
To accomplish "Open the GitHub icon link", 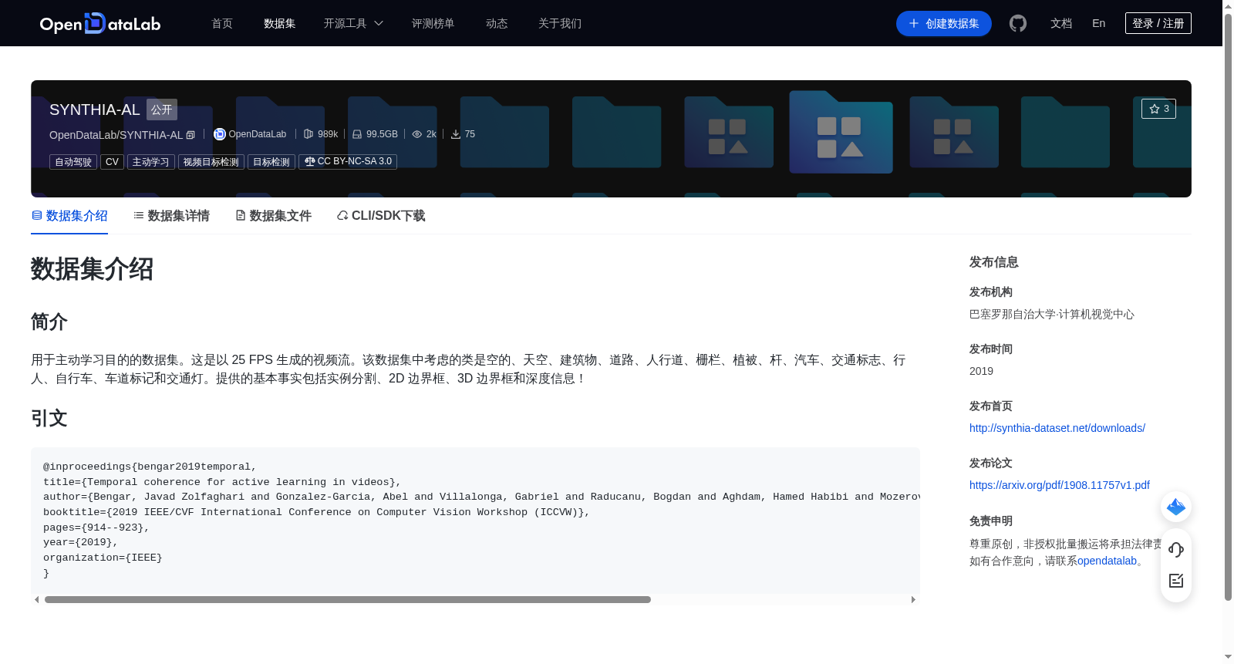I will 1018,23.
